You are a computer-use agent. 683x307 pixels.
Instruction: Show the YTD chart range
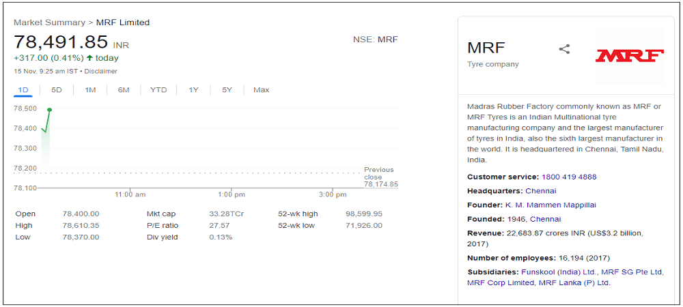tap(158, 90)
